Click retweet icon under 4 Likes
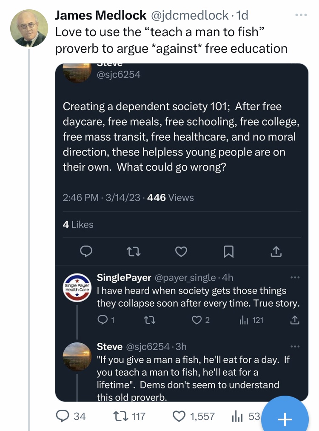Viewport: 319px width, 431px height. click(x=134, y=251)
